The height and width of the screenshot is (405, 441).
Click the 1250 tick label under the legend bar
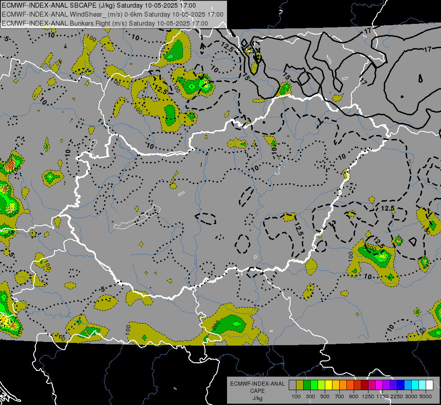tap(368, 396)
